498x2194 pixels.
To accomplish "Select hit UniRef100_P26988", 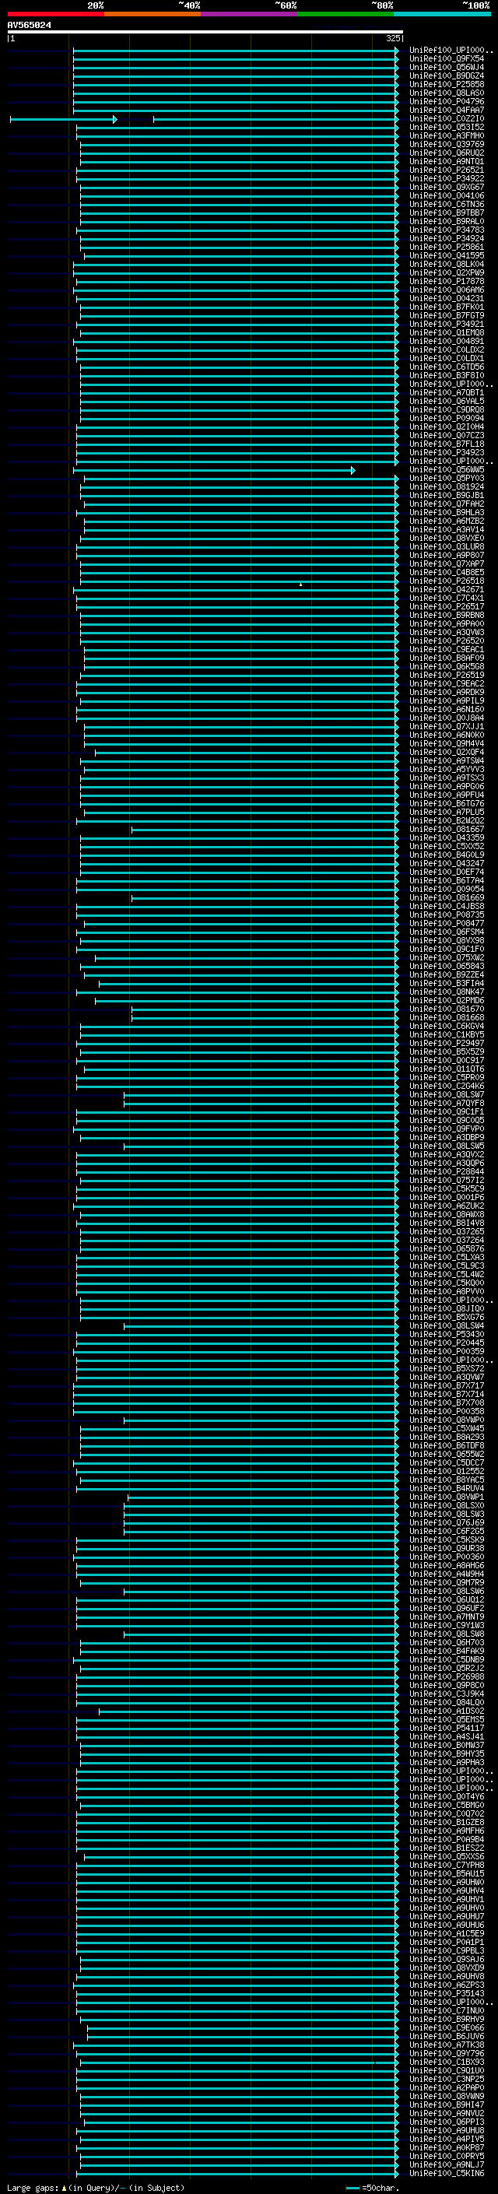I will point(446,1677).
